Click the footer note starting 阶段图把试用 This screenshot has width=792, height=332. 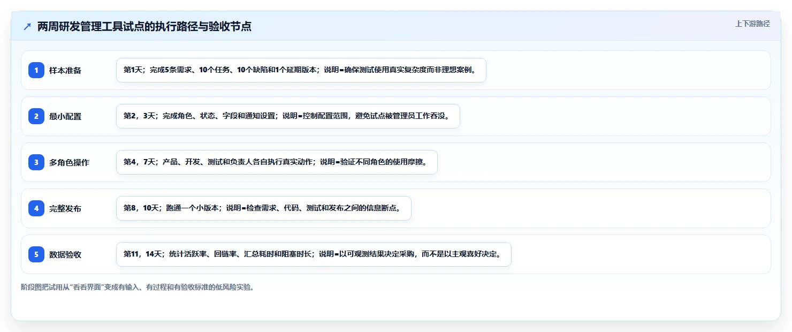(x=138, y=287)
